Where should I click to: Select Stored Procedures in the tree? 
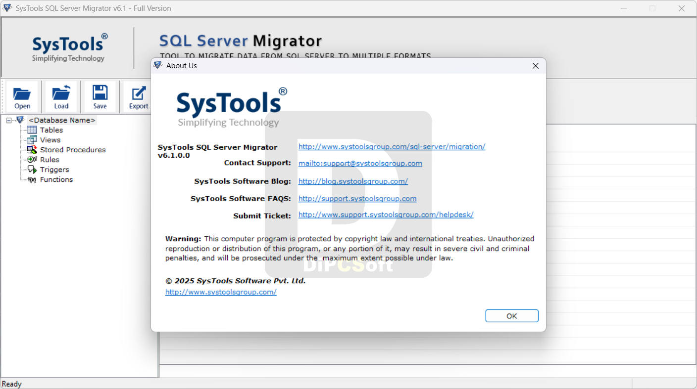[73, 150]
